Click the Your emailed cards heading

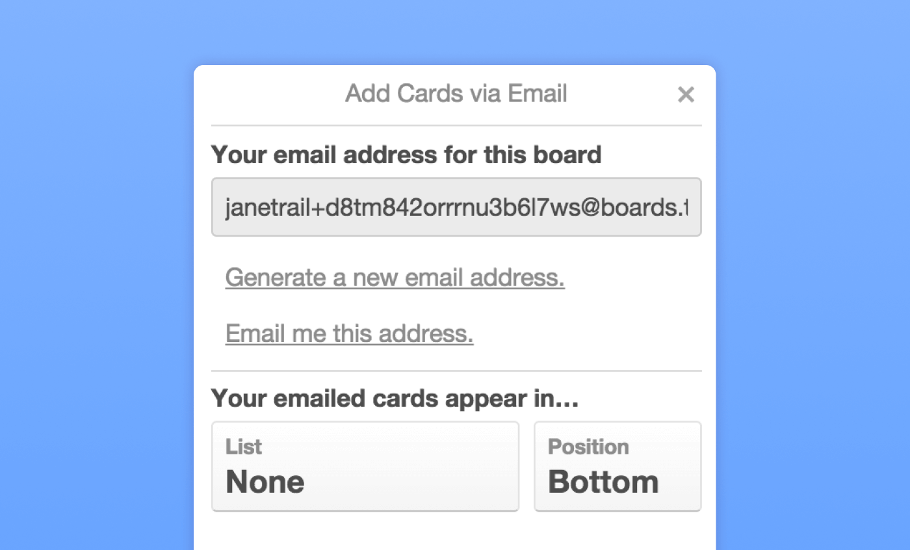point(395,398)
